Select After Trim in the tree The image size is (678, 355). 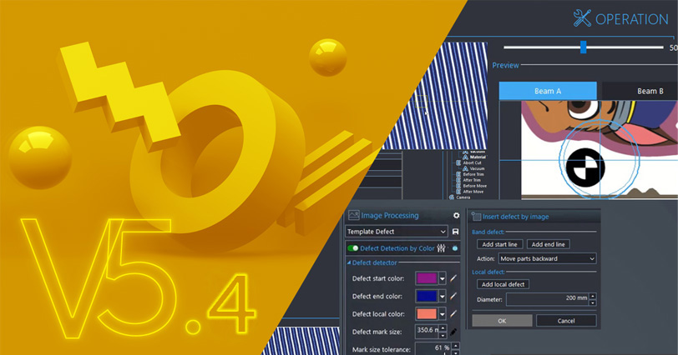click(x=472, y=180)
